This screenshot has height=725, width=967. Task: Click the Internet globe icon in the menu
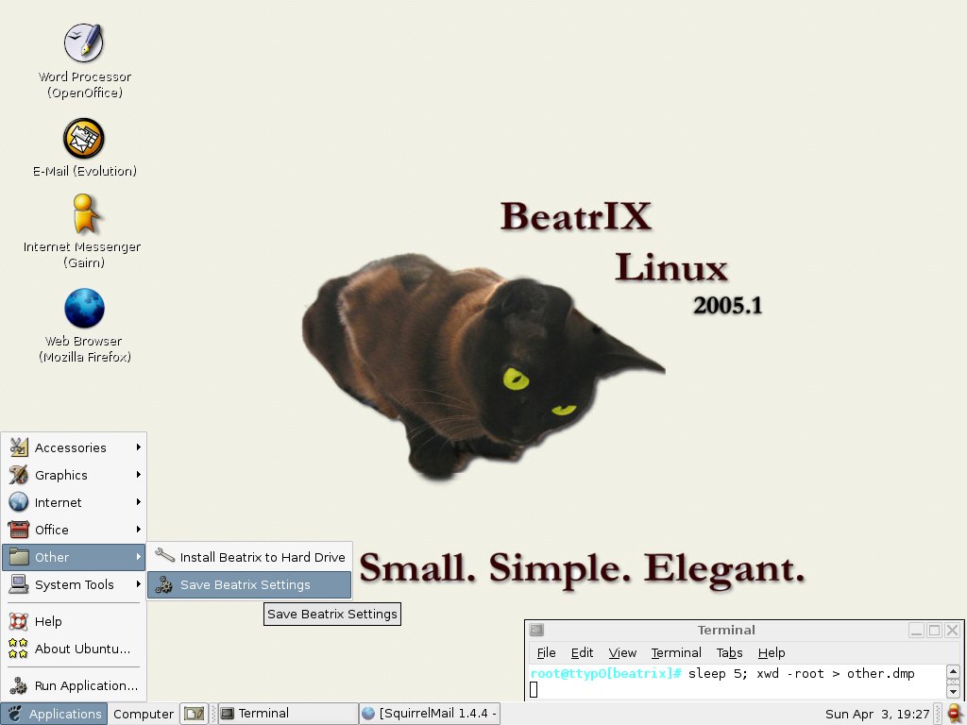19,502
